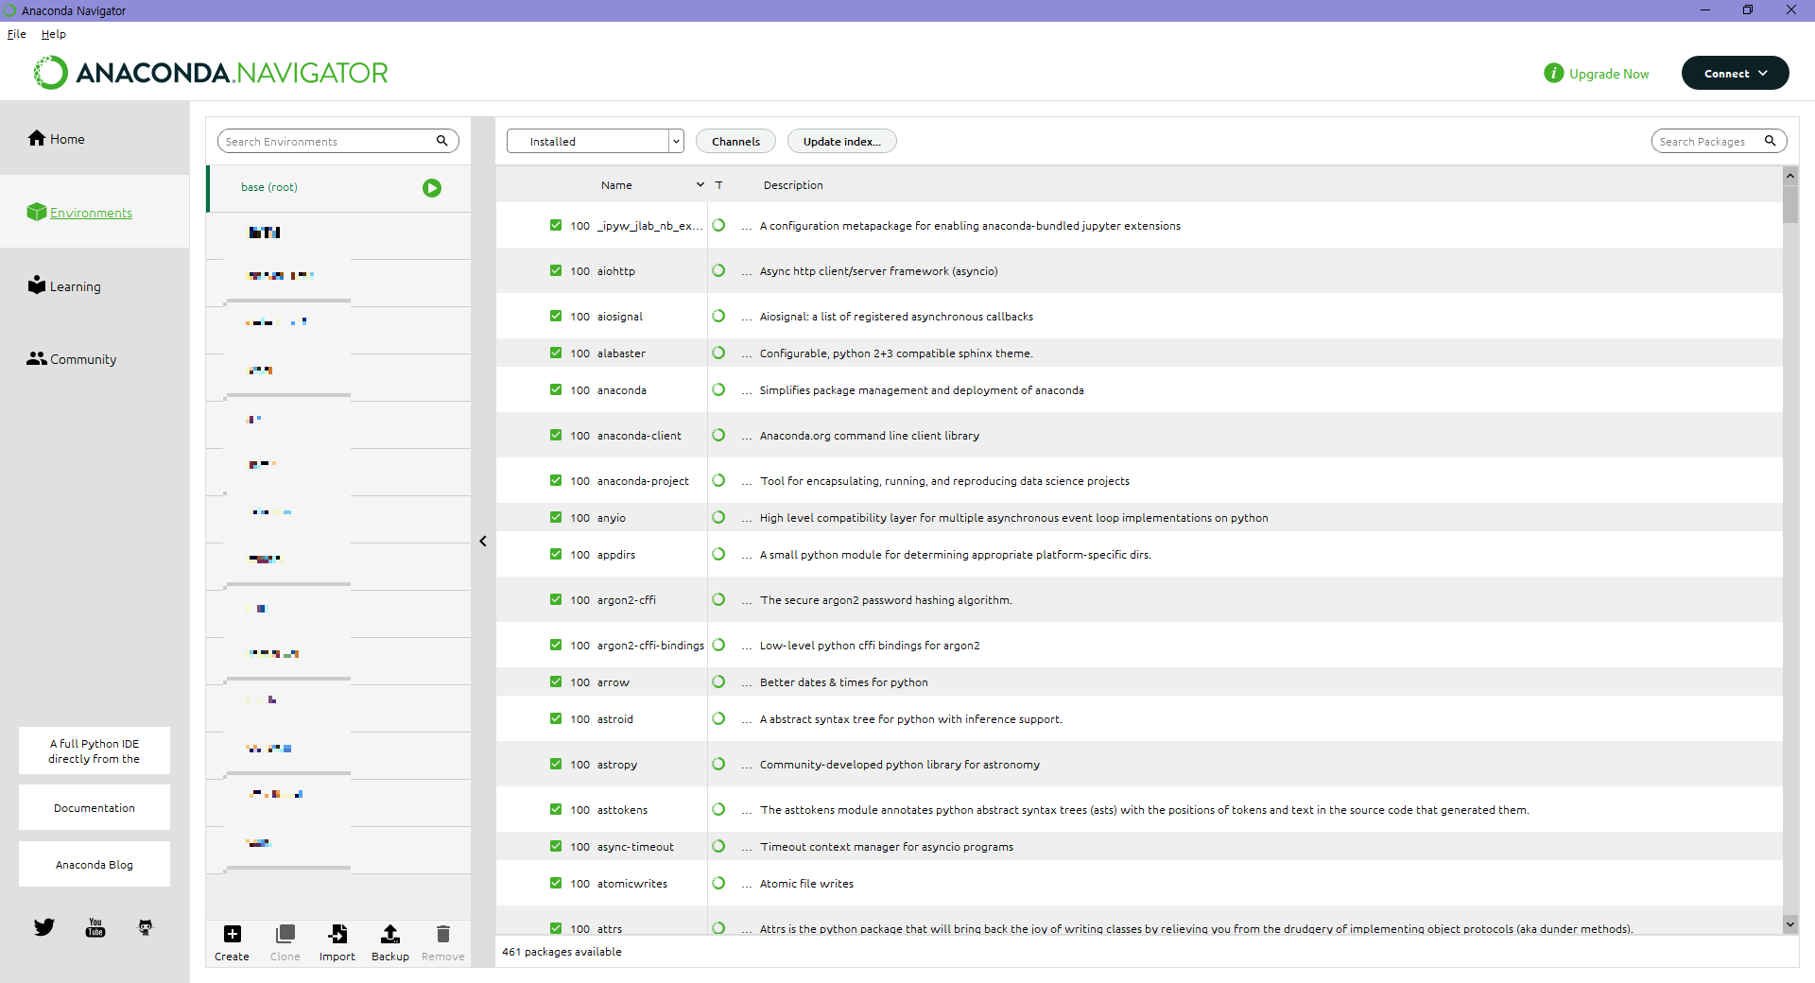Click the magnifier in Search Packages
This screenshot has width=1815, height=983.
point(1770,141)
